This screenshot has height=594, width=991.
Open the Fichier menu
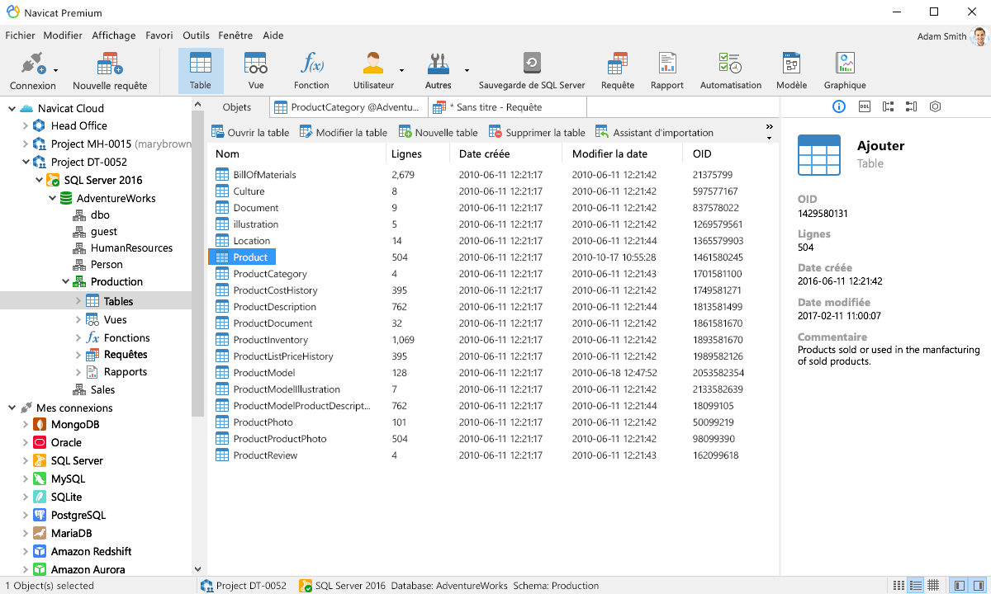(20, 35)
